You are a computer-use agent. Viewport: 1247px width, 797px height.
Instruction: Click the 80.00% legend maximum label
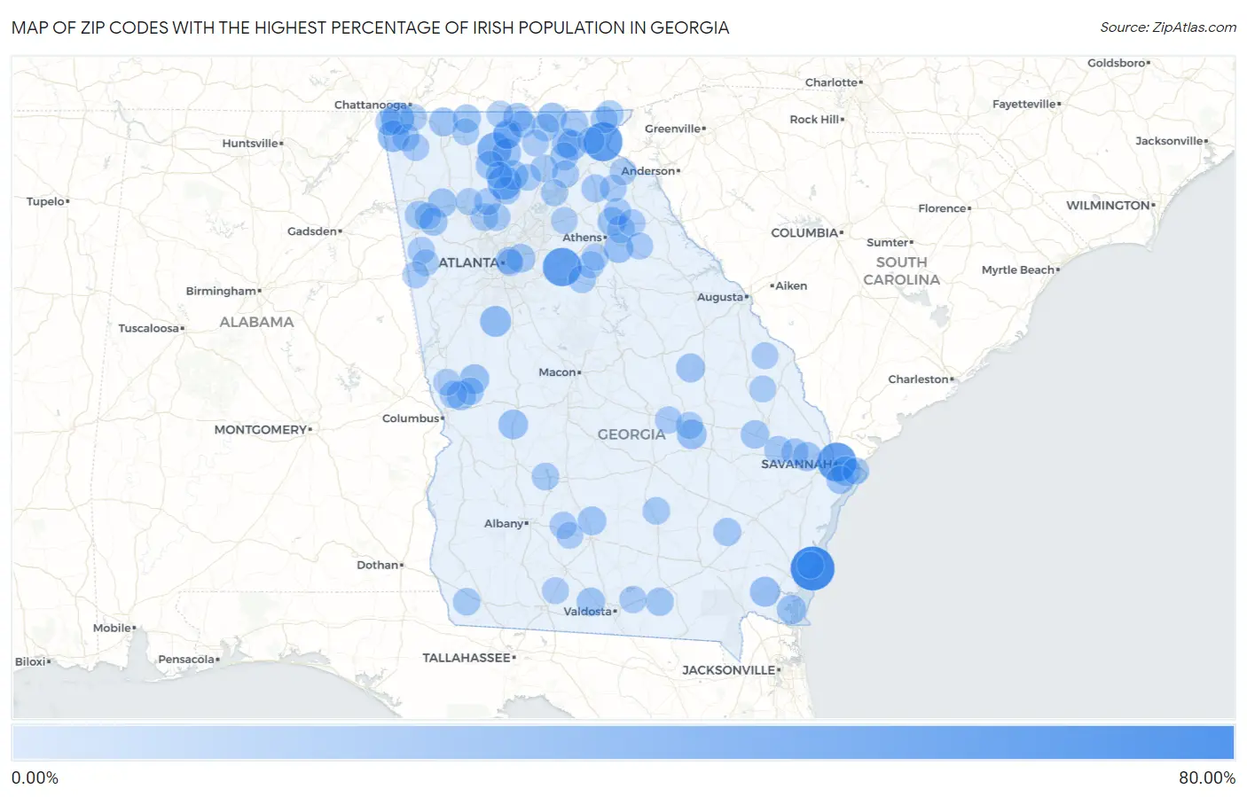pos(1207,778)
